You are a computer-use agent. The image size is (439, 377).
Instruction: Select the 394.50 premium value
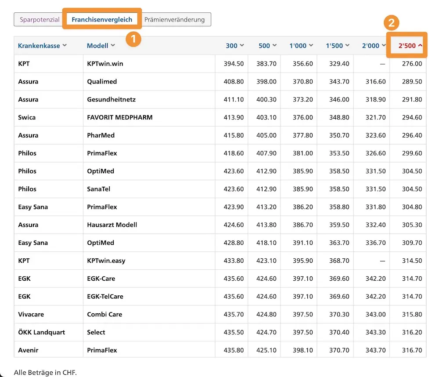tap(234, 64)
